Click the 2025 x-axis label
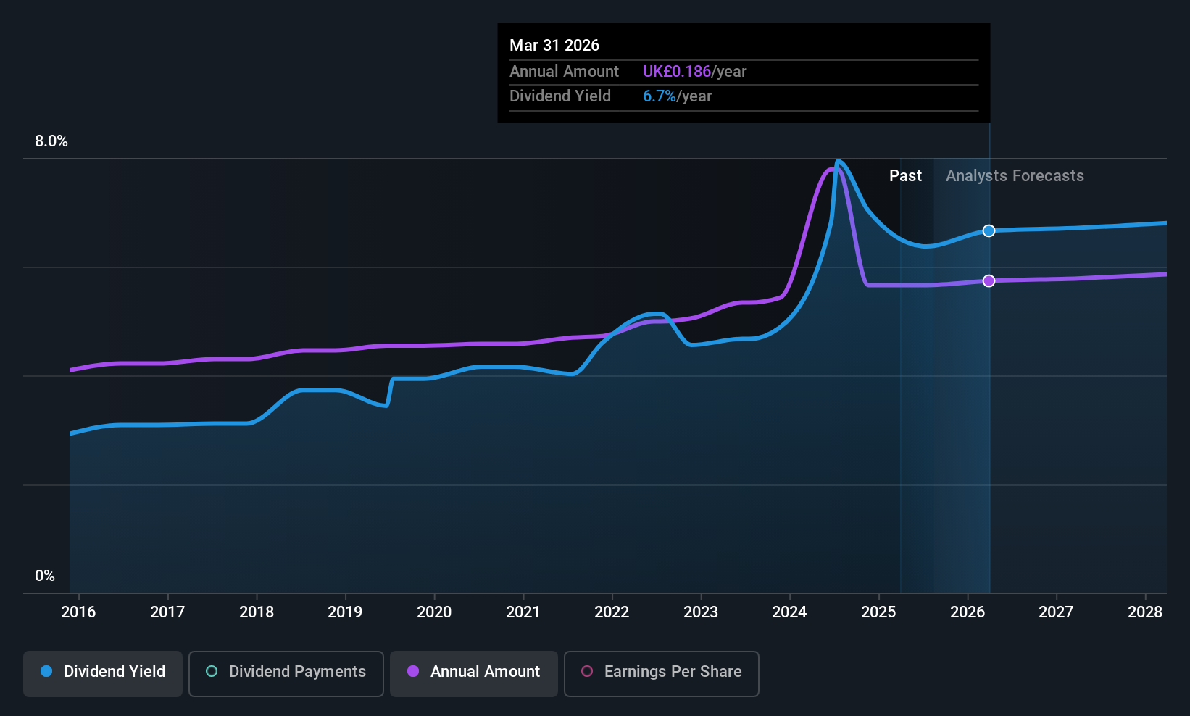Screen dimensions: 1190x716 (878, 612)
